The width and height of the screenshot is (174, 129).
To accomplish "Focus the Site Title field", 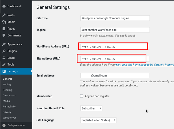I will coord(115,18).
